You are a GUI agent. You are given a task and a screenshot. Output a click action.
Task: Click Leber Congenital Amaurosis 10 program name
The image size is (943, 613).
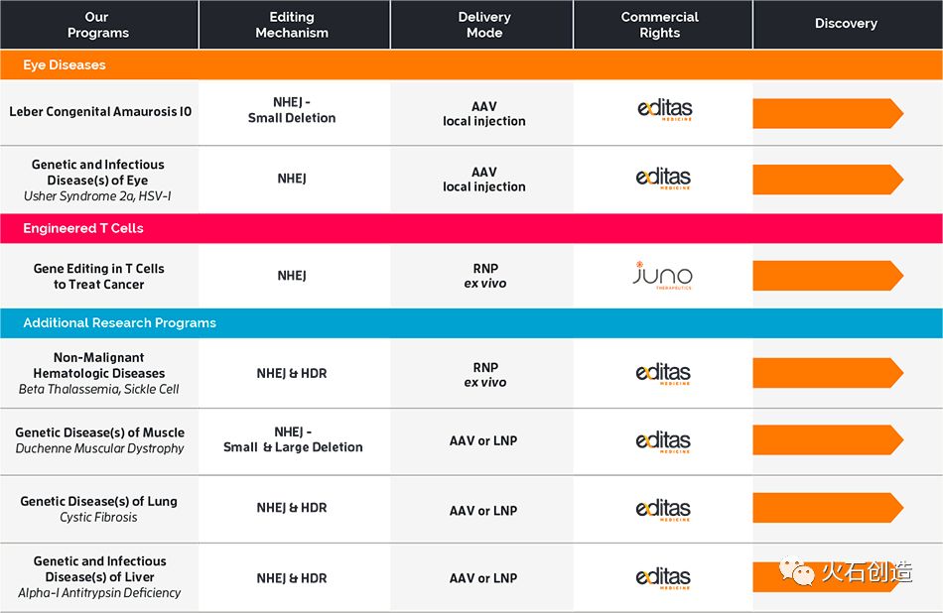pyautogui.click(x=100, y=112)
